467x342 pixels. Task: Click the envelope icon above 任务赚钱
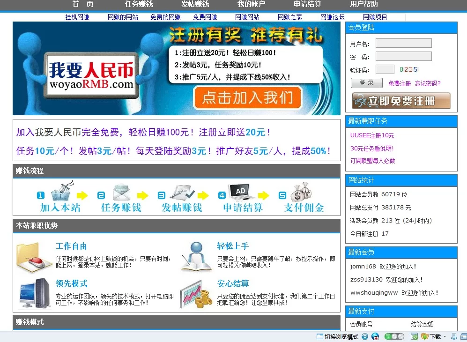pos(121,193)
